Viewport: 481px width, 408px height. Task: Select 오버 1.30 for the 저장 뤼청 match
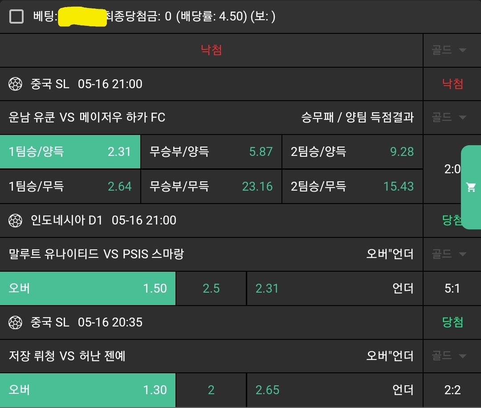click(88, 390)
